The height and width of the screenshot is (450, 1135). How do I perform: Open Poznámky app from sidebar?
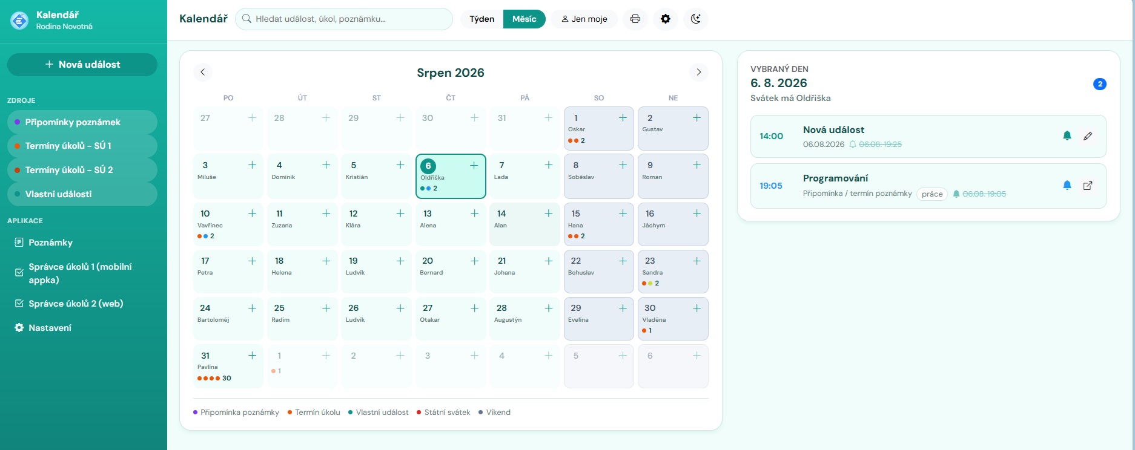(82, 243)
